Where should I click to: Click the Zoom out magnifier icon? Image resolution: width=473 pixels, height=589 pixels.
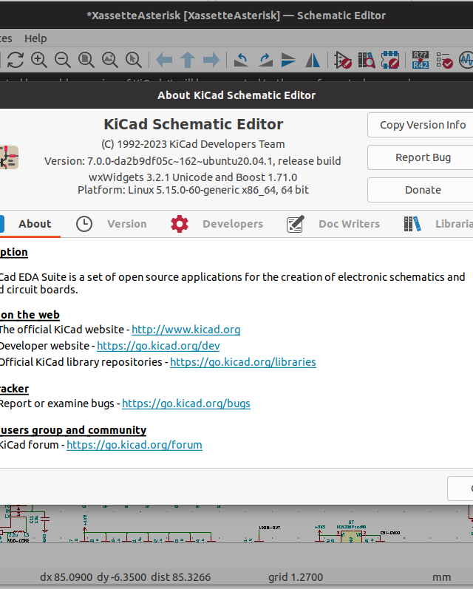tap(63, 60)
